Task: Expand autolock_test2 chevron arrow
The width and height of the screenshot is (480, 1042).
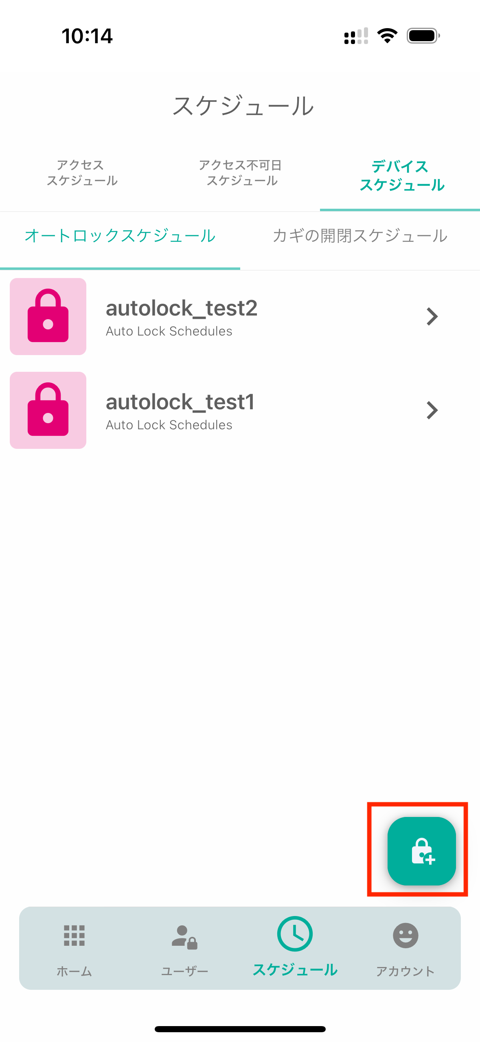Action: [x=432, y=316]
